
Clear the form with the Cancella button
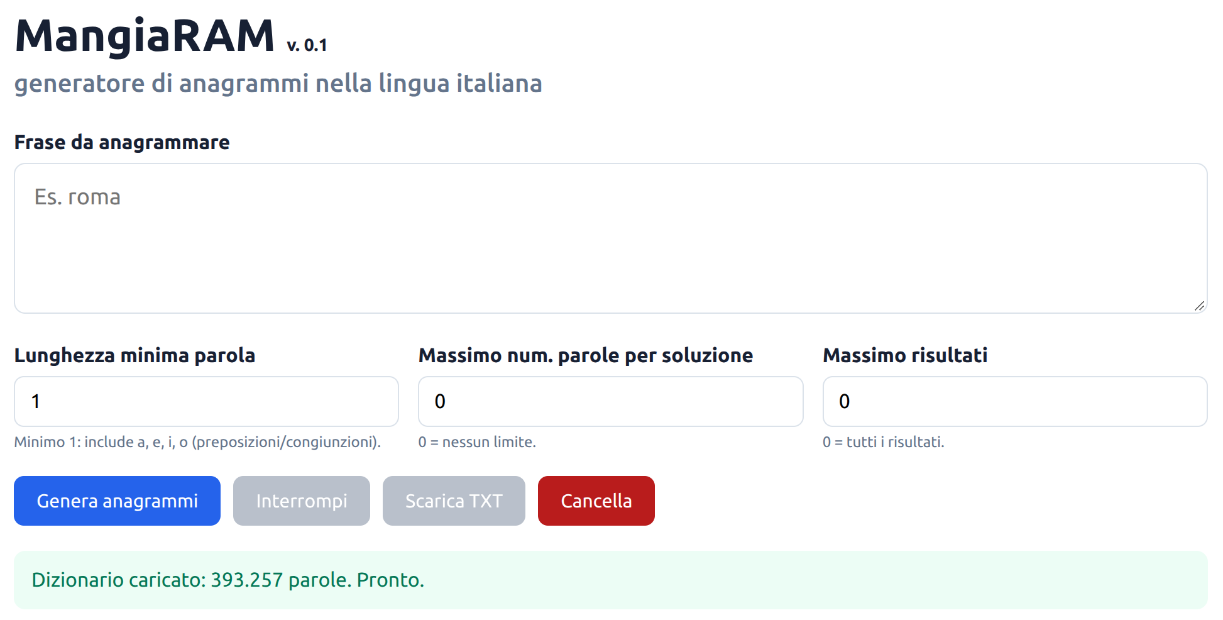coord(596,501)
